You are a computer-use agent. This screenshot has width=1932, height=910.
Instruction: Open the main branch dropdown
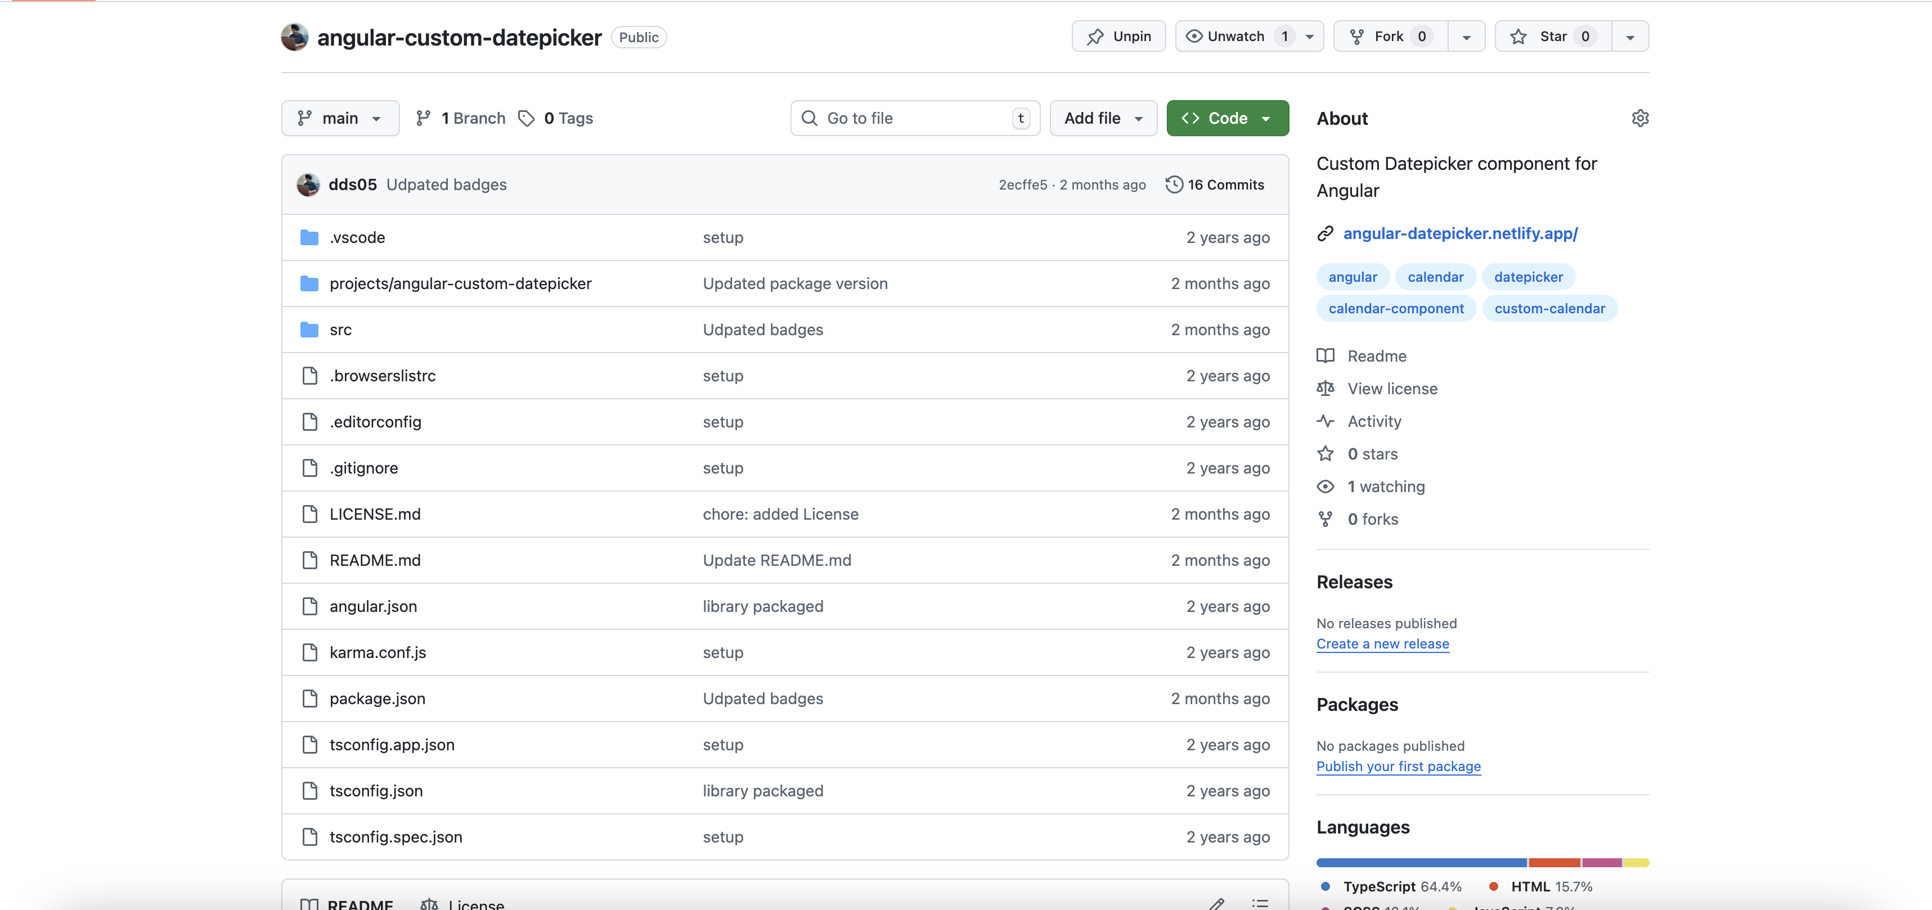(x=340, y=119)
